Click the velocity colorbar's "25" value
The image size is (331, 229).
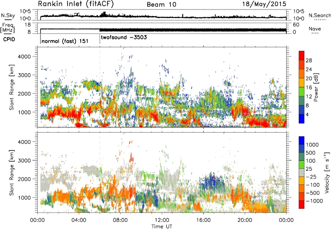[309, 169]
